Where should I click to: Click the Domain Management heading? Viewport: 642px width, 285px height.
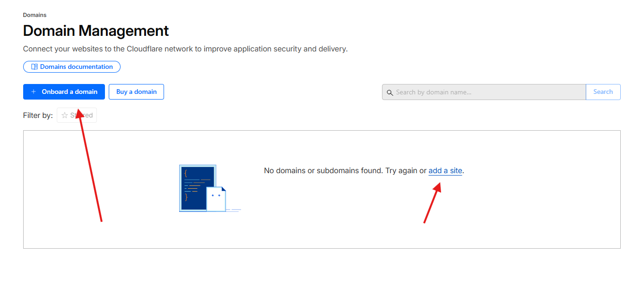point(96,31)
